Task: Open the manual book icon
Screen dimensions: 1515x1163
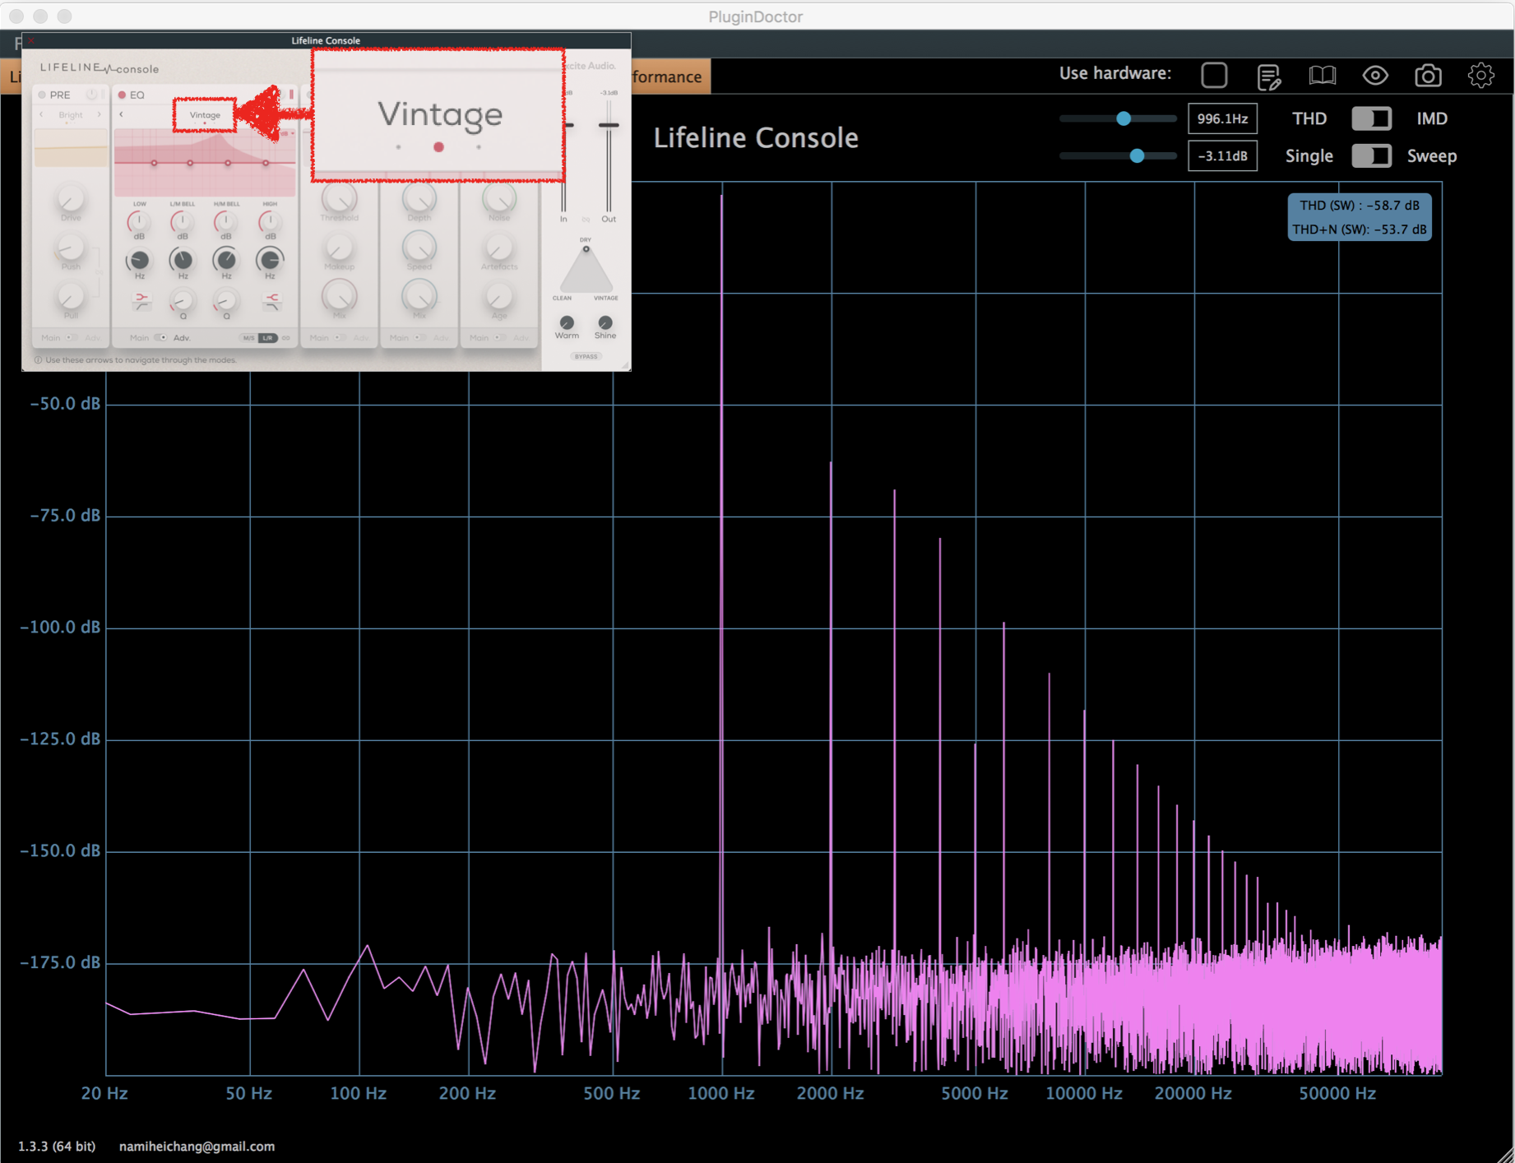Action: click(1322, 76)
